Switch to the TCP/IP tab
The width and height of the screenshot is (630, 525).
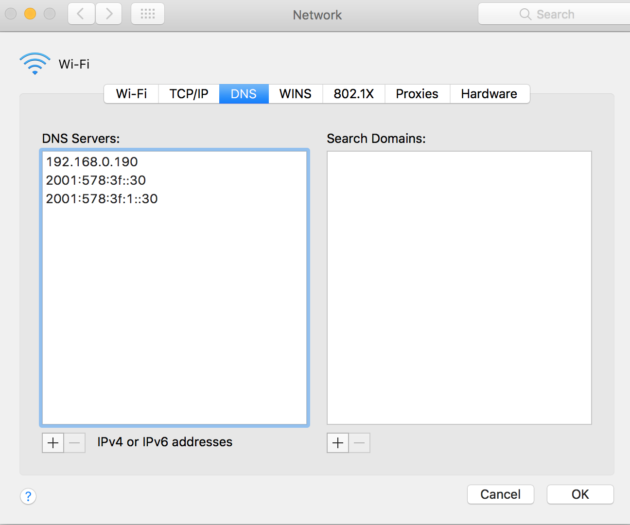point(189,94)
